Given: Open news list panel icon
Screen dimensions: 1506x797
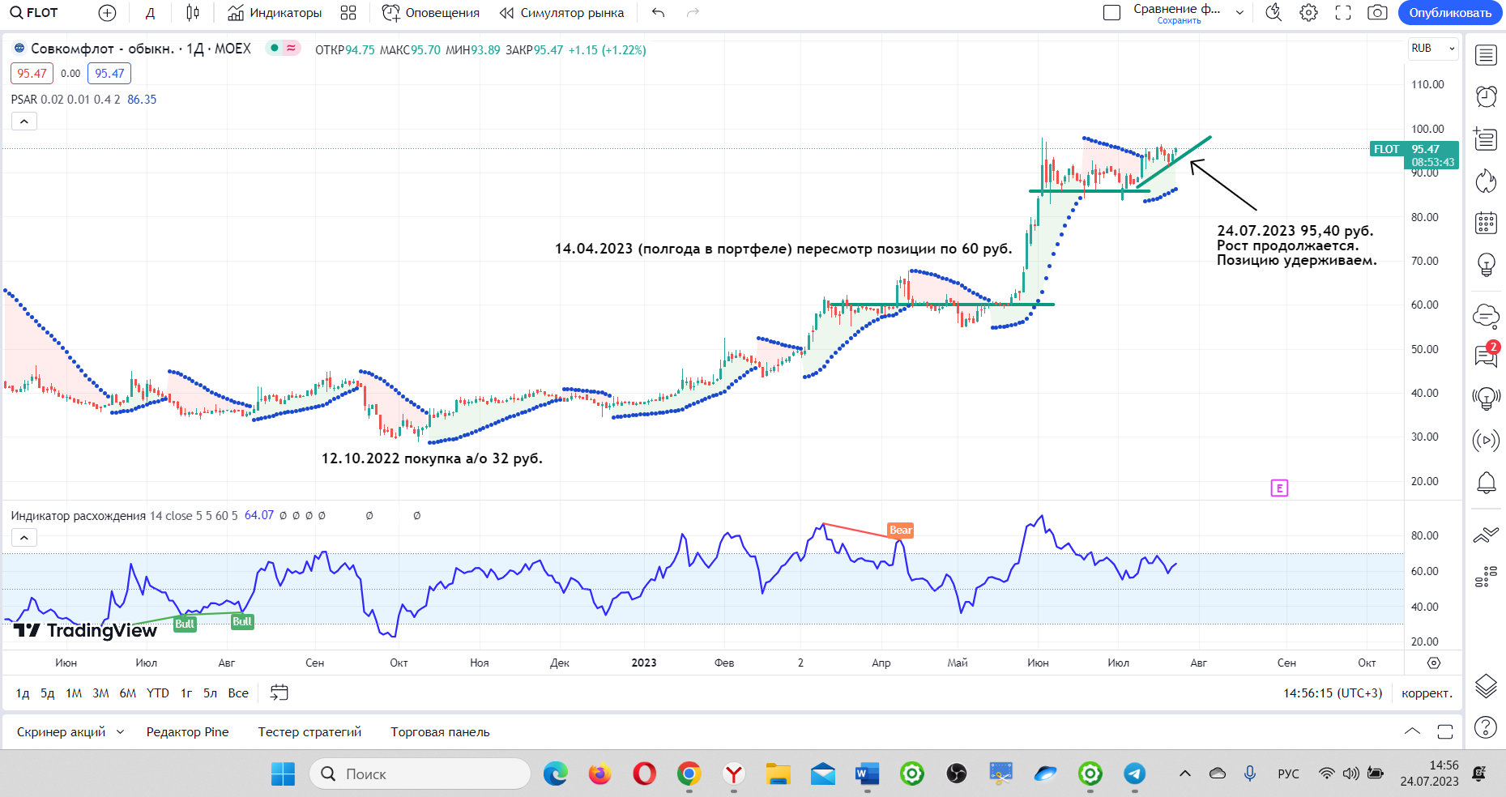Looking at the screenshot, I should point(1486,139).
